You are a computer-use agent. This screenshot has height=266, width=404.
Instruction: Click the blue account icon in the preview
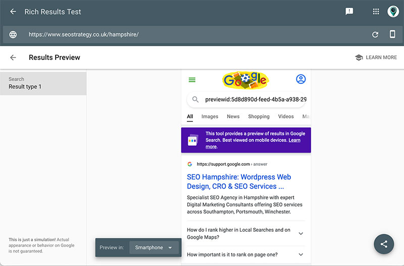(300, 79)
